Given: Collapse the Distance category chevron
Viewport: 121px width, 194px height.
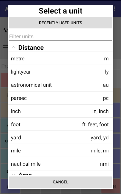Looking at the screenshot, I should pos(13,47).
